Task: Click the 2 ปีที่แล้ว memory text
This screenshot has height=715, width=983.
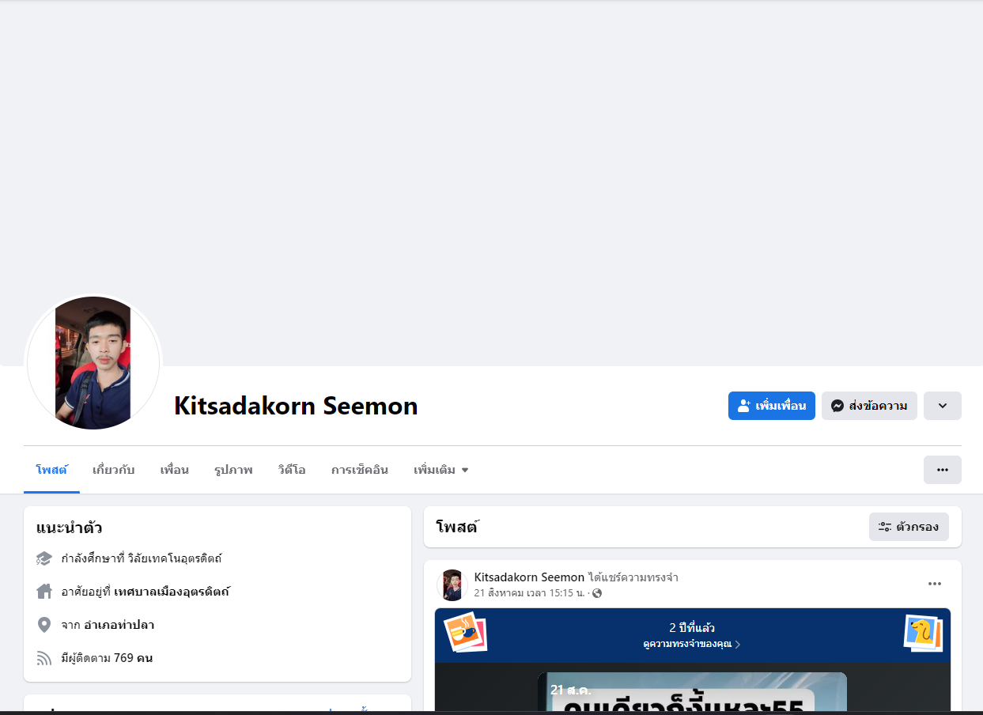Action: [x=692, y=628]
